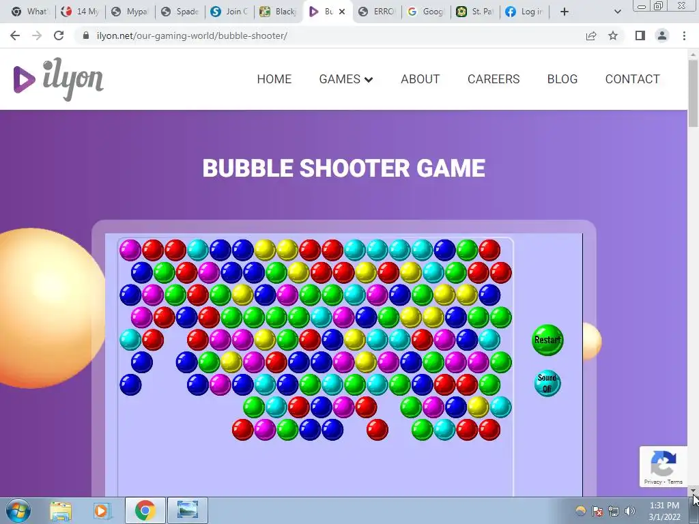
Task: Go back to the previous page
Action: pyautogui.click(x=15, y=35)
